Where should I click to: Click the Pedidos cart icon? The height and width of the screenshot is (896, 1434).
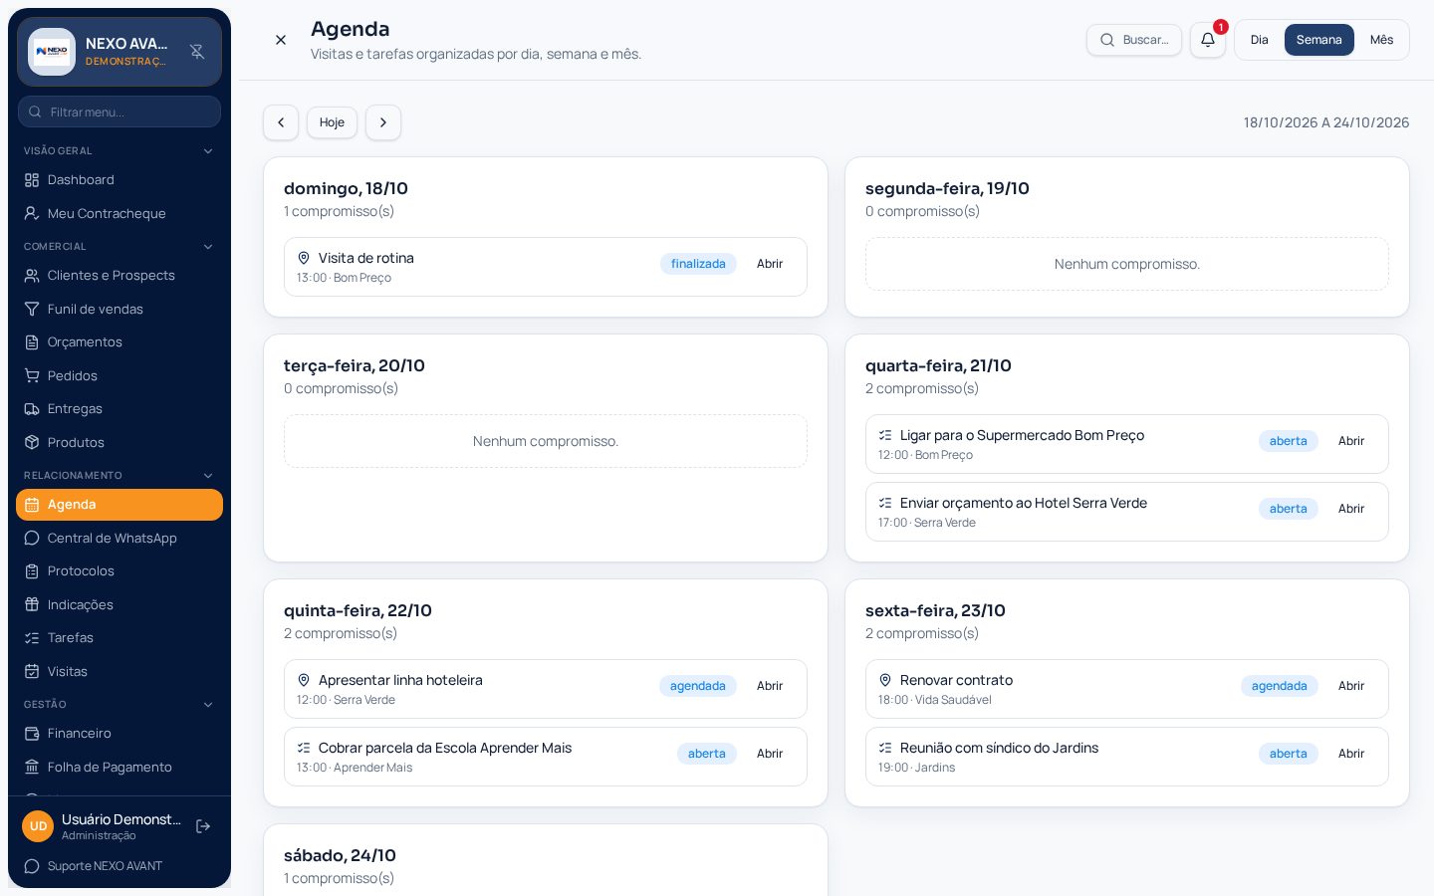[32, 375]
